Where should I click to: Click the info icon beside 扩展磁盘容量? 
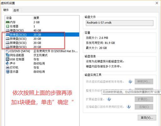(x=109, y=99)
